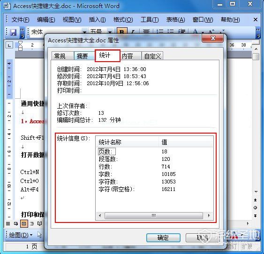
Task: Select the highlighted Print layout view icon
Action: [24, 224]
